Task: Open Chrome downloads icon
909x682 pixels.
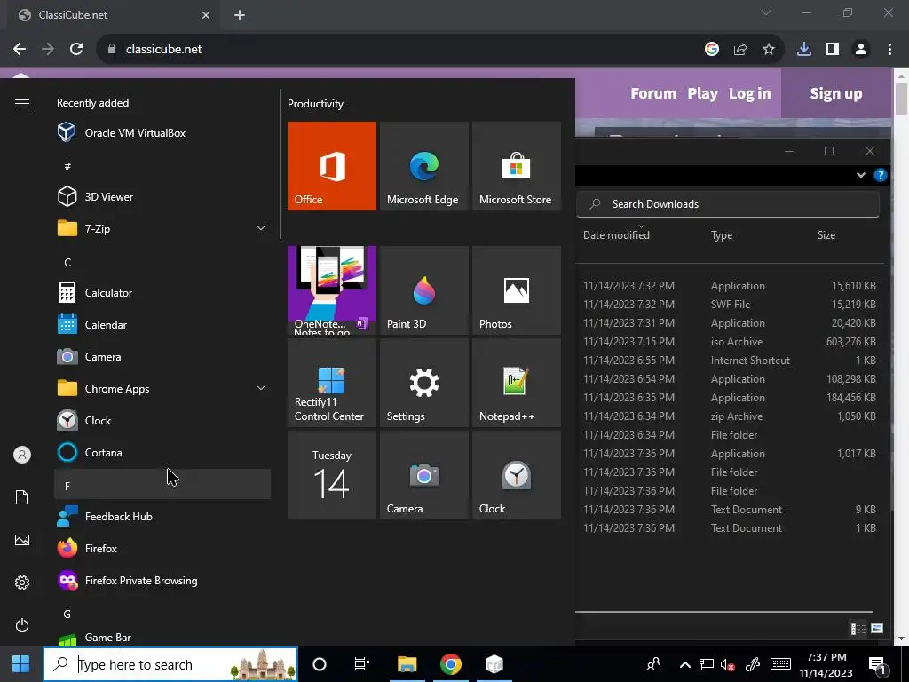Action: coord(804,50)
